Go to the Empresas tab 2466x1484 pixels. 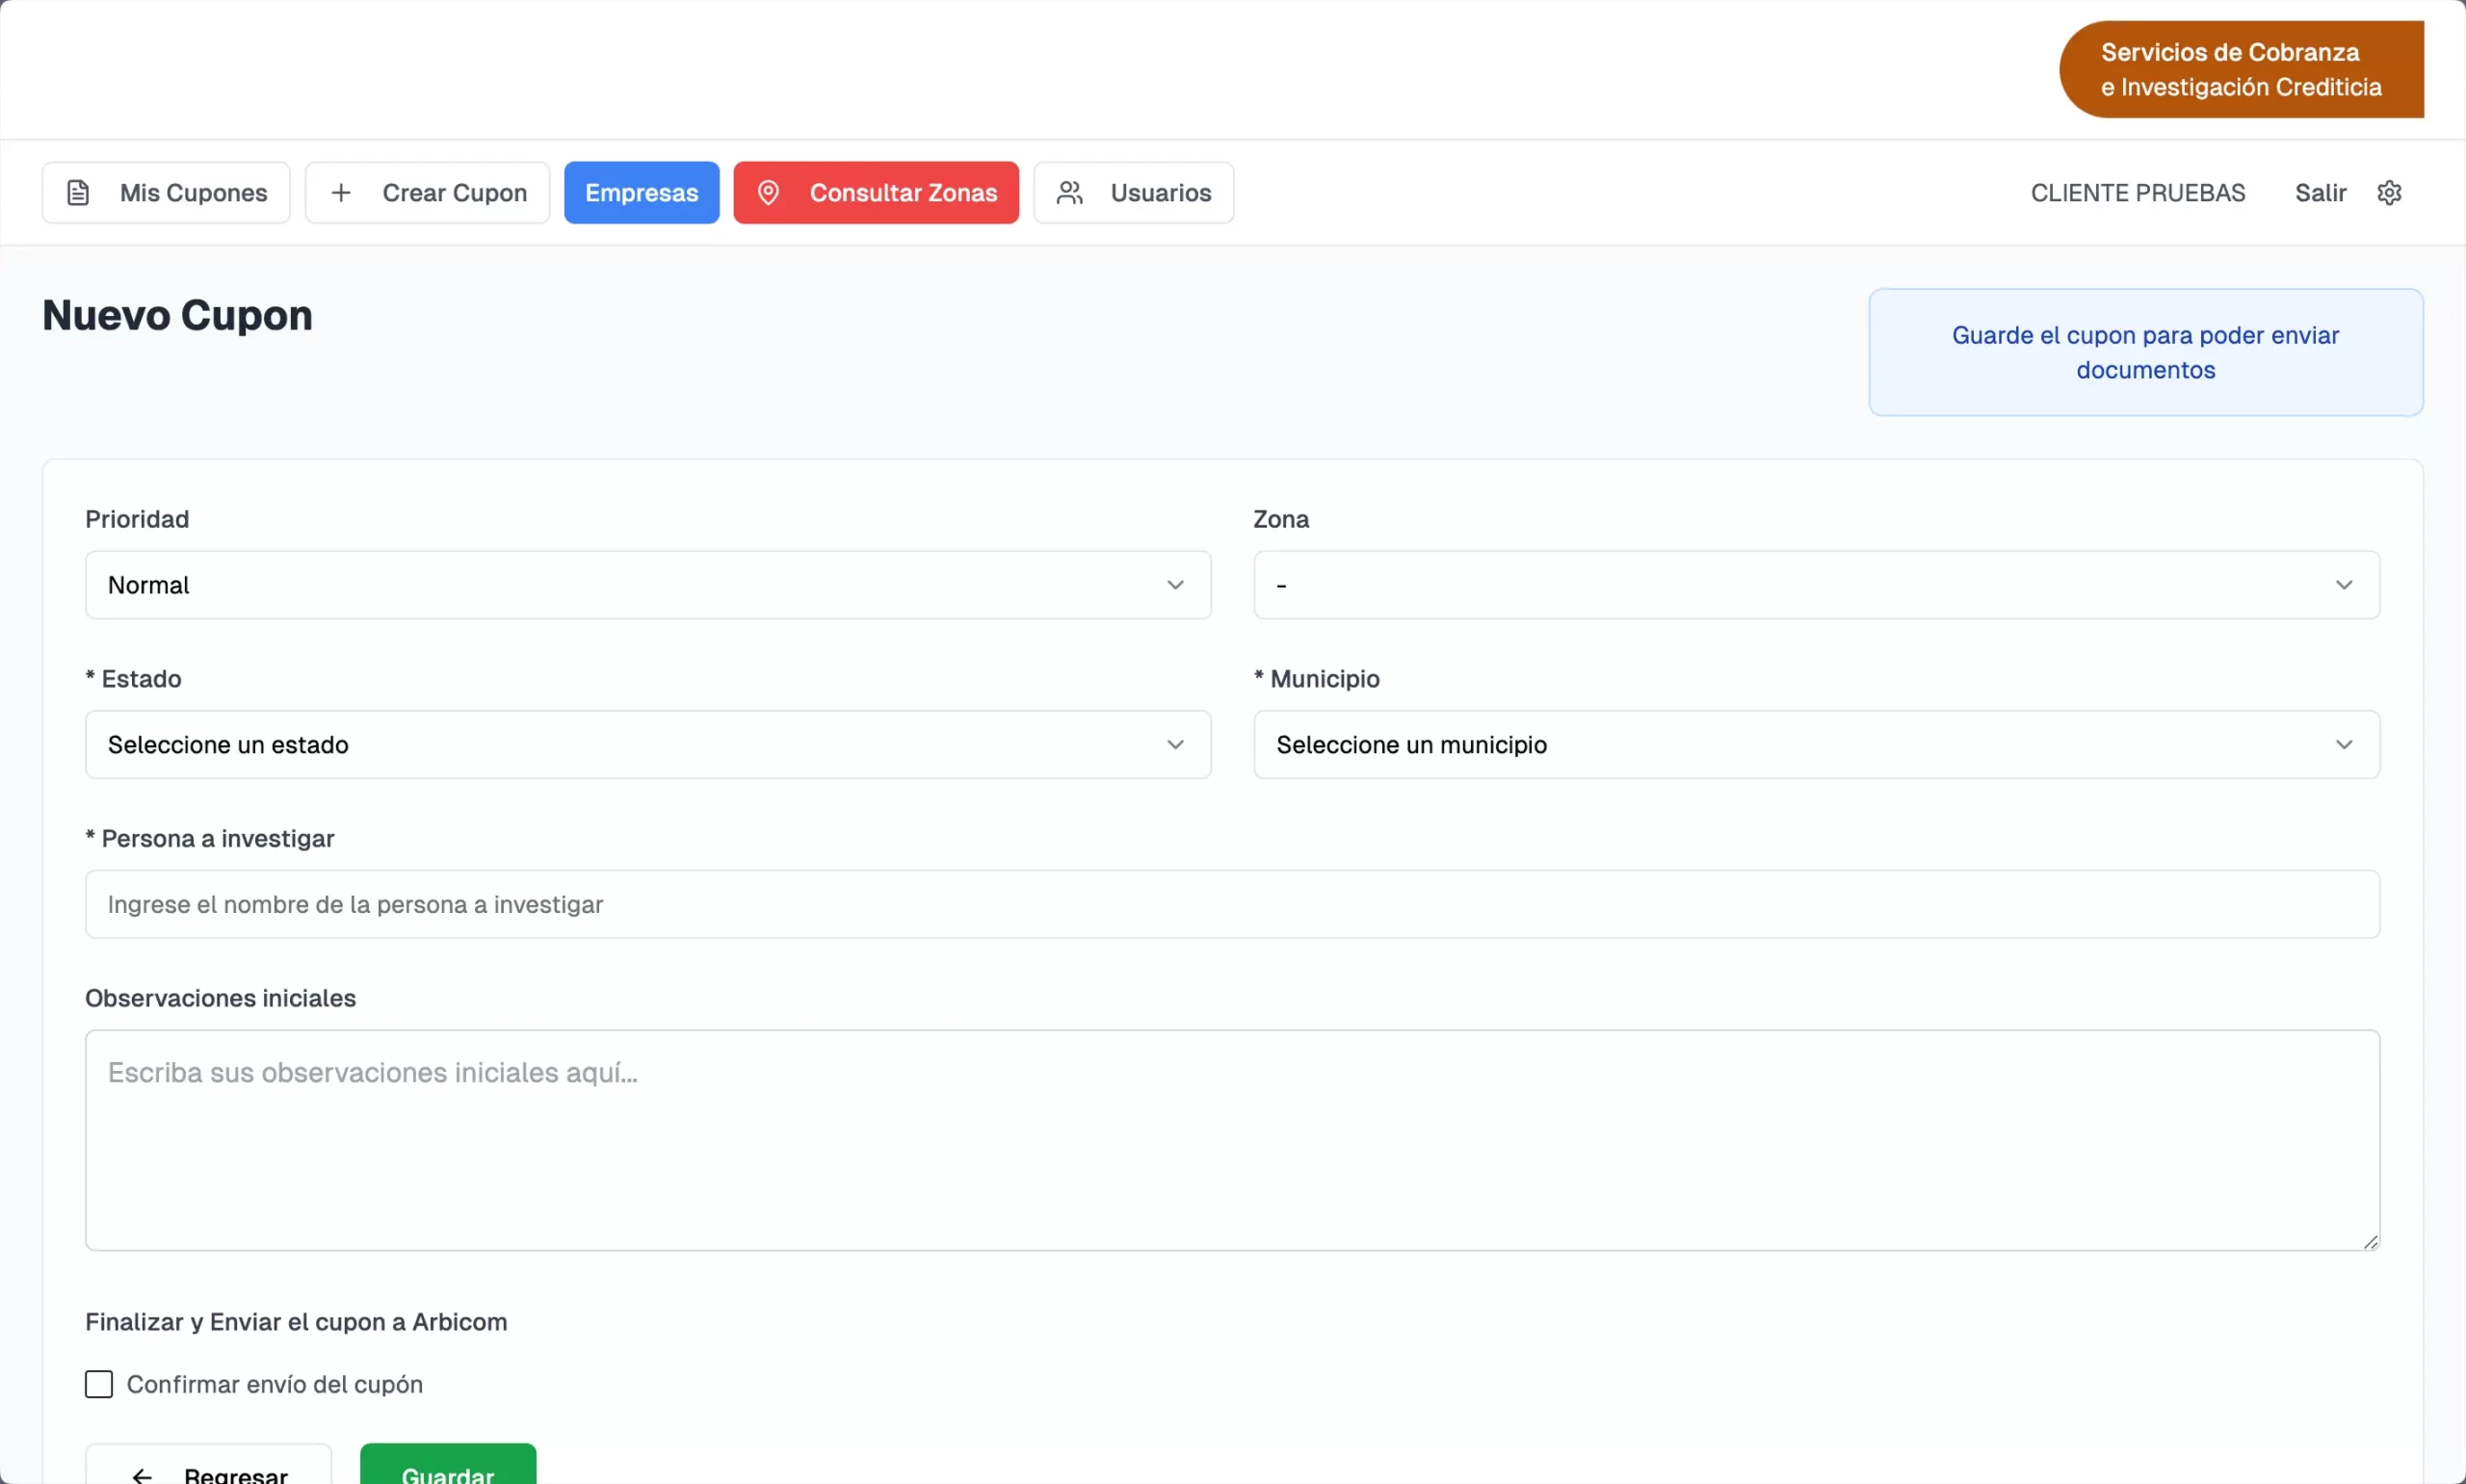pyautogui.click(x=641, y=192)
